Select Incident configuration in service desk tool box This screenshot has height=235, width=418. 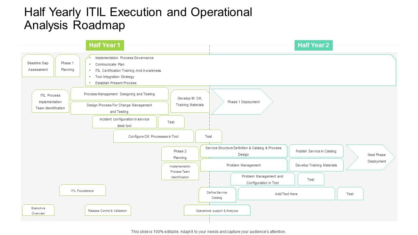point(124,122)
